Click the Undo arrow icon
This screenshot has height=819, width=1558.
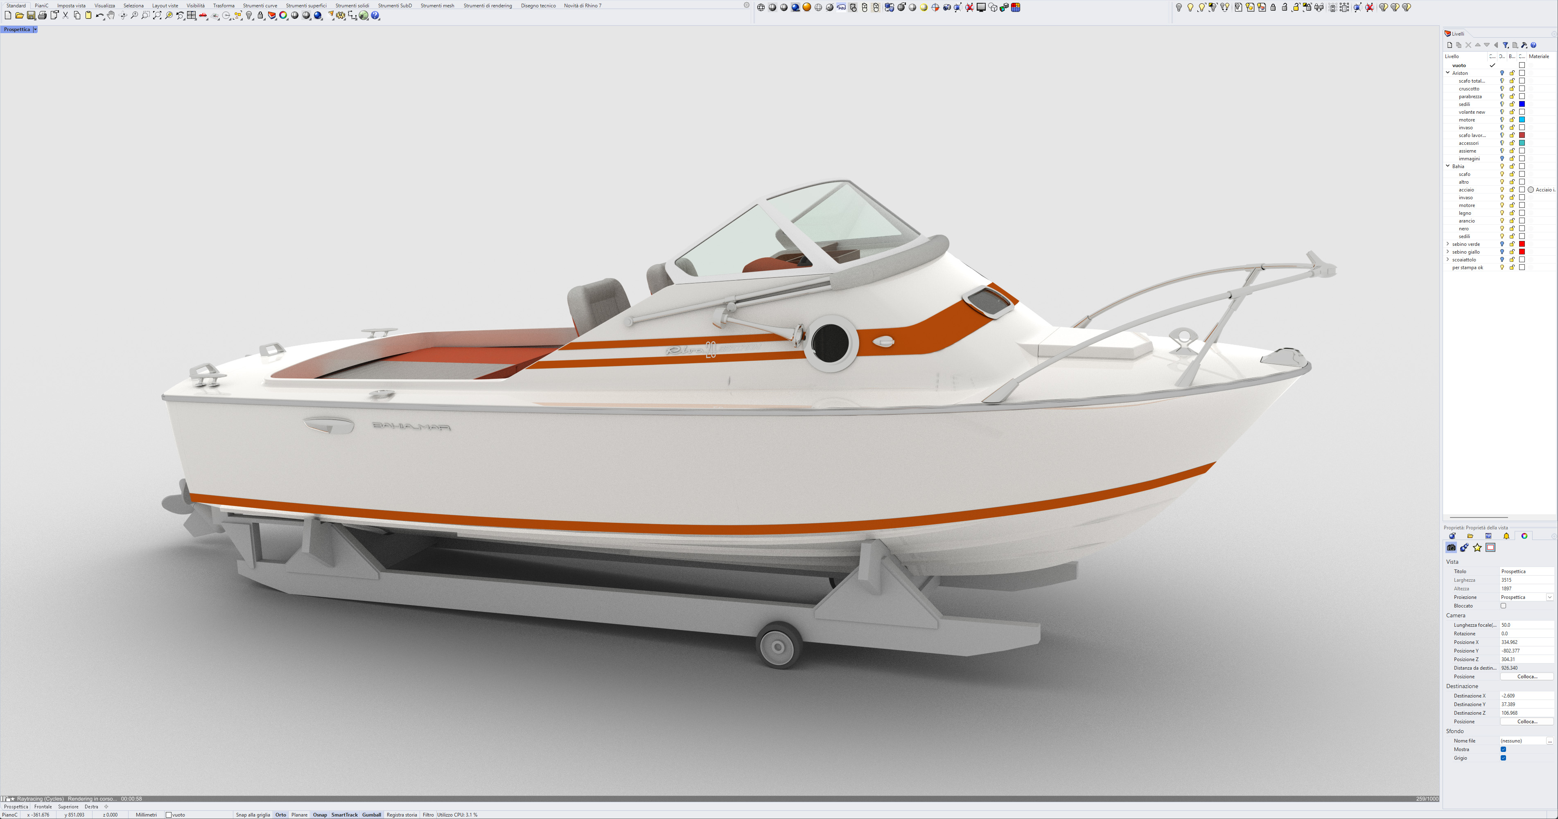click(x=99, y=16)
